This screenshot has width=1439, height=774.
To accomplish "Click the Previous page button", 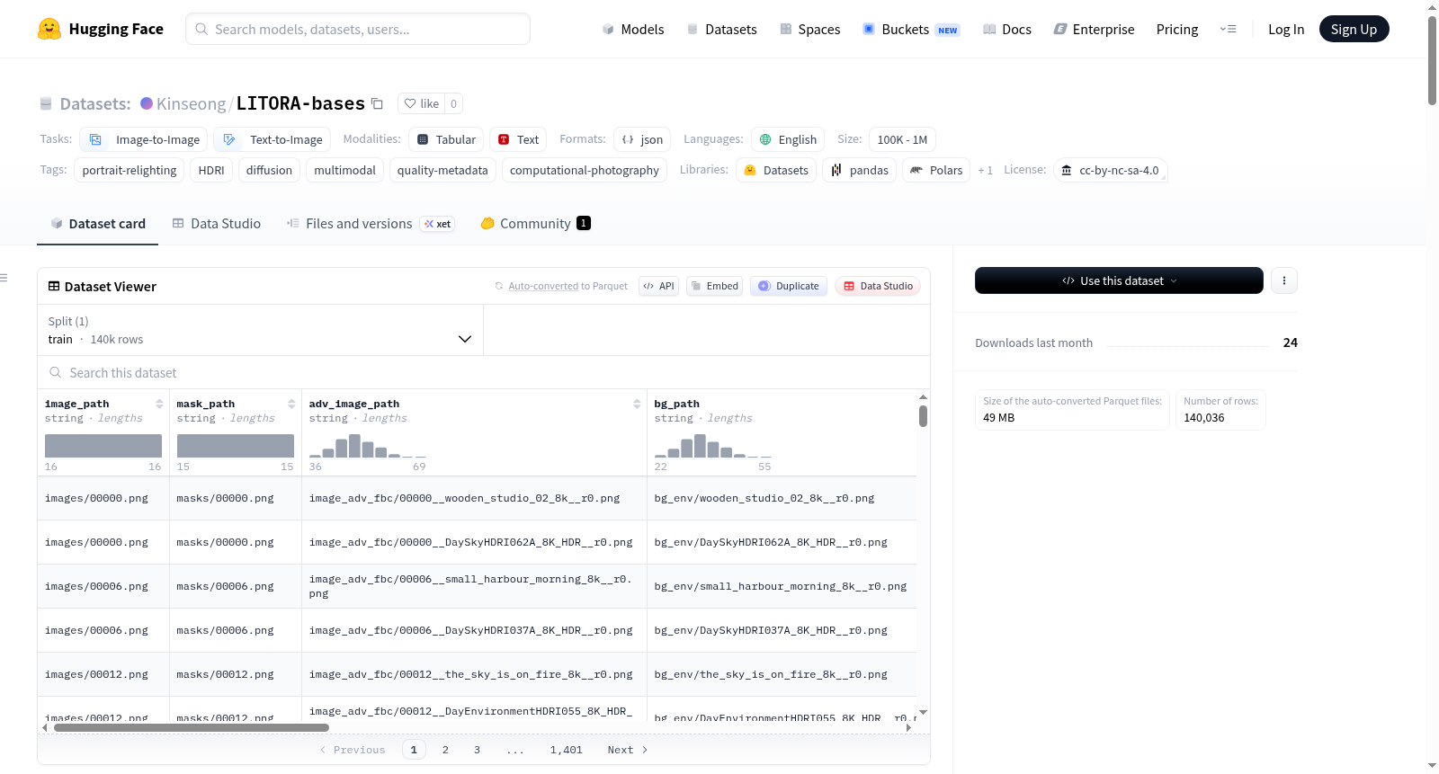I will point(353,750).
